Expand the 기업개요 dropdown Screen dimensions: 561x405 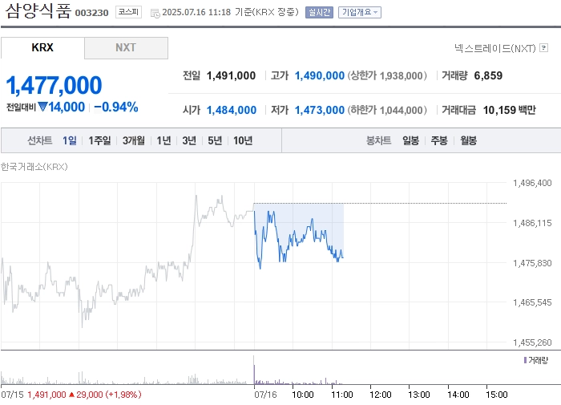(360, 13)
